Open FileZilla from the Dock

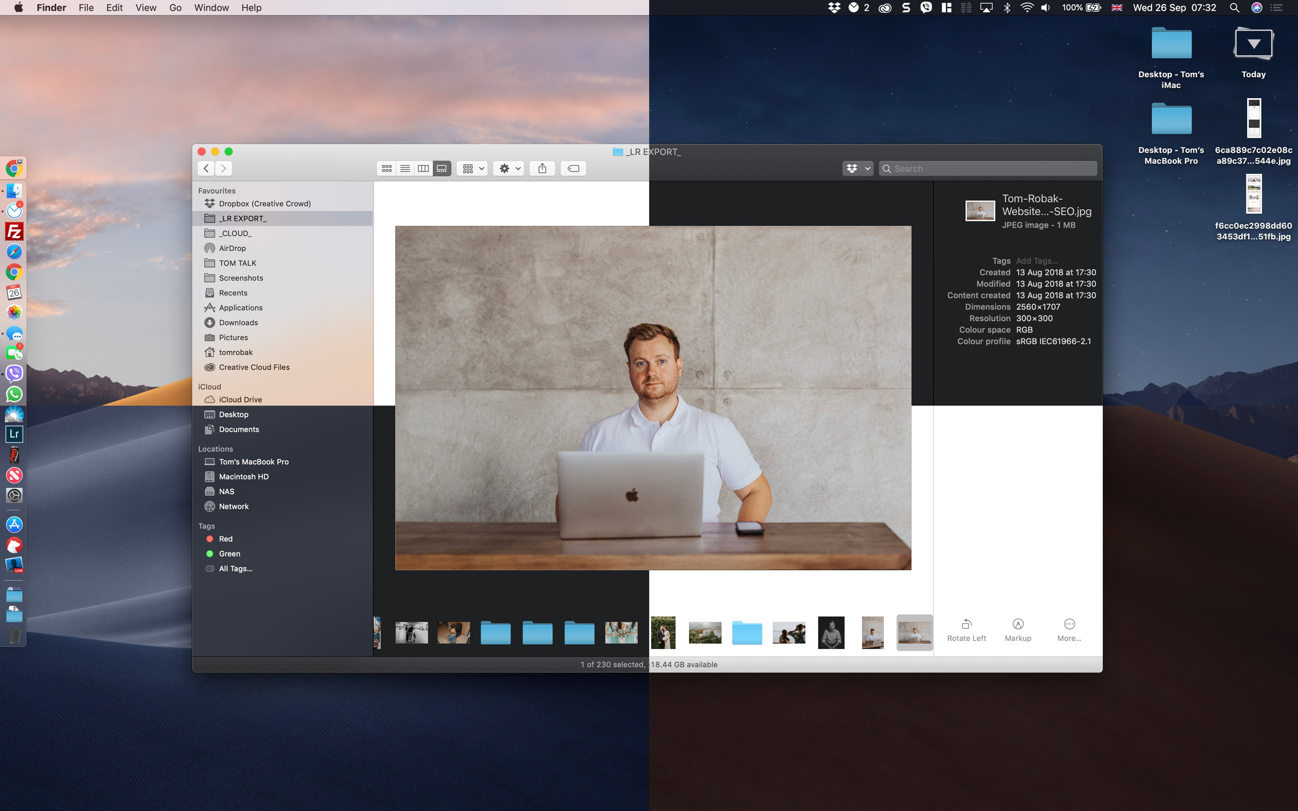(x=13, y=232)
